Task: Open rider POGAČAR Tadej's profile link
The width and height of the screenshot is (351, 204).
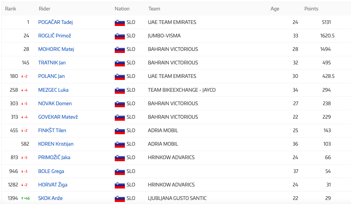Action: click(55, 22)
